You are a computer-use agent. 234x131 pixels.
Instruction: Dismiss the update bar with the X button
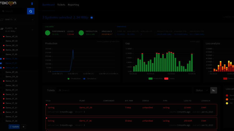[23, 127]
